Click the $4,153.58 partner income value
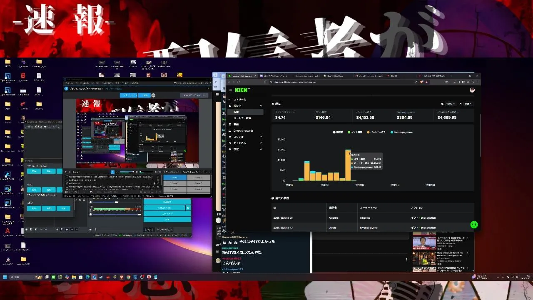The image size is (533, 300). tap(365, 117)
